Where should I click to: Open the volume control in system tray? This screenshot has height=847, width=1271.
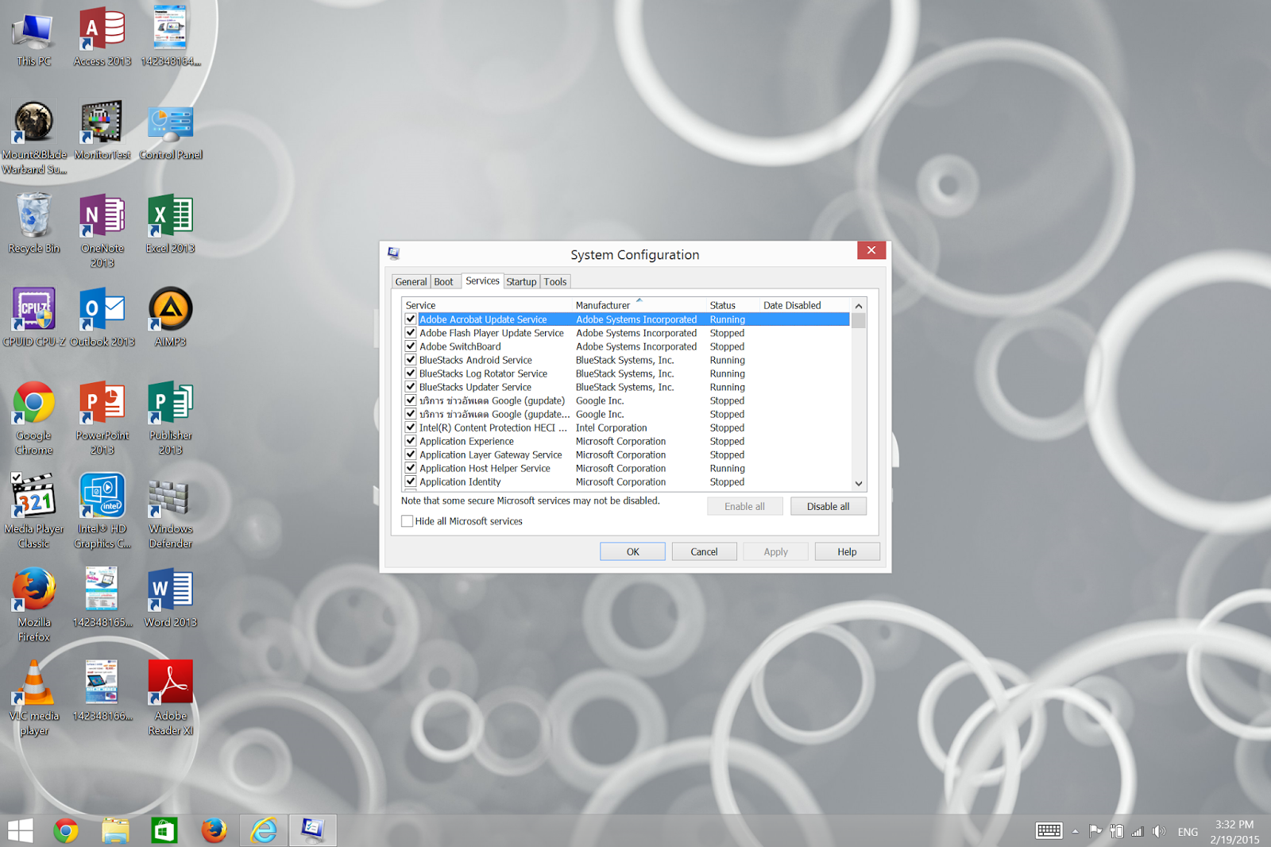click(x=1159, y=831)
